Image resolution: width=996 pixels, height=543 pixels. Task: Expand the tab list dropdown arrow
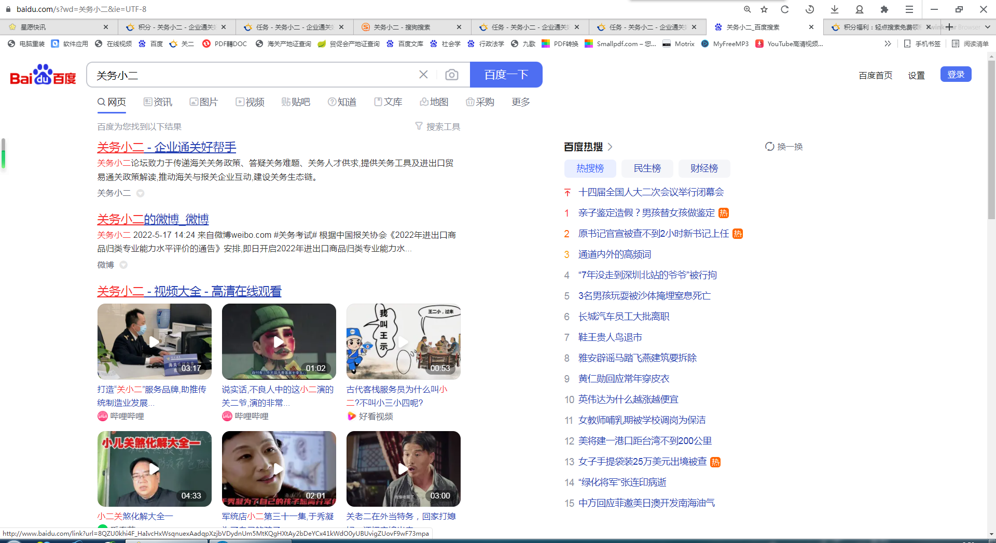coord(987,27)
